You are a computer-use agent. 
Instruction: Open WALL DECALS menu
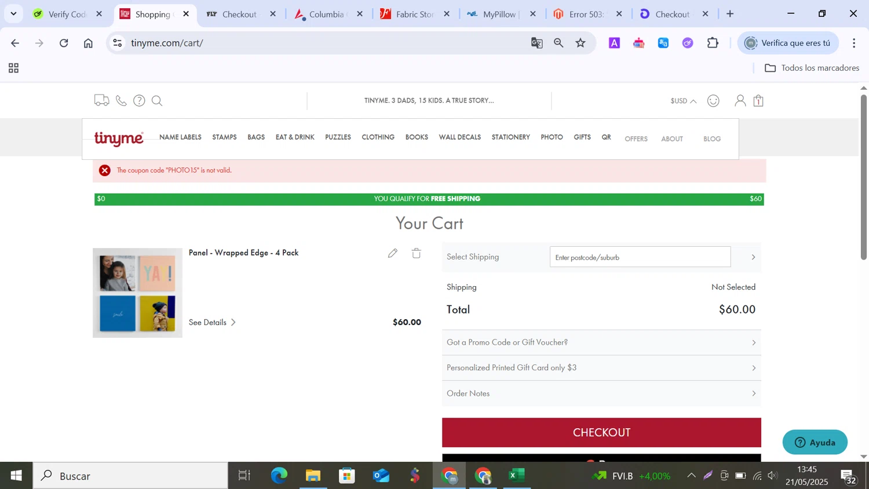[x=460, y=137]
